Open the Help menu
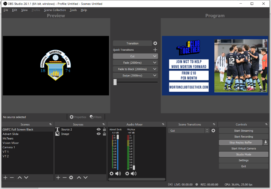 [84, 10]
